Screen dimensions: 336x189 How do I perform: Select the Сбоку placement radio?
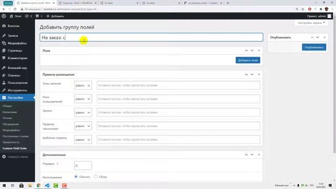coord(96,176)
